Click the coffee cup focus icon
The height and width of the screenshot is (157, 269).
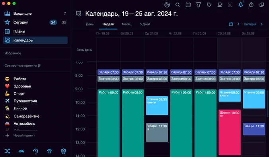click(x=220, y=5)
